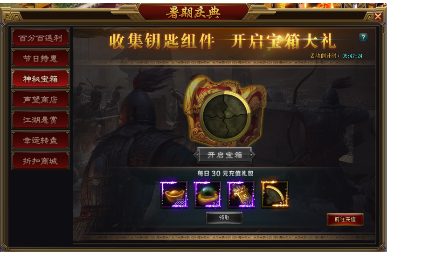This screenshot has height=262, width=429.
Task: Select the gold ingot x888 reward icon
Action: click(x=174, y=194)
